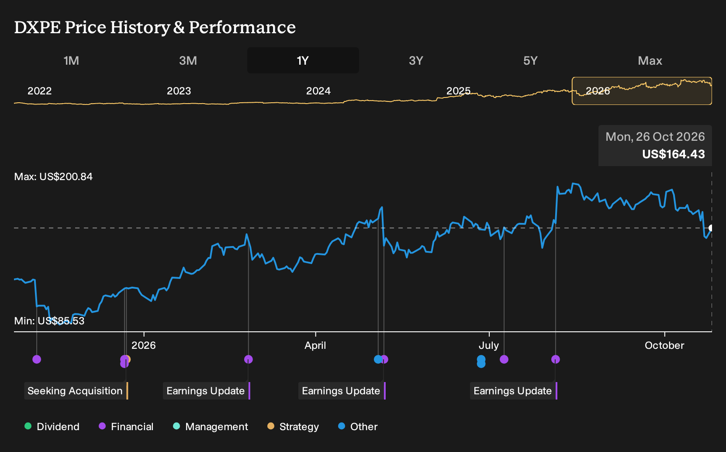Switch to the 3M range tab
Screen dimensions: 726x452
pos(188,61)
